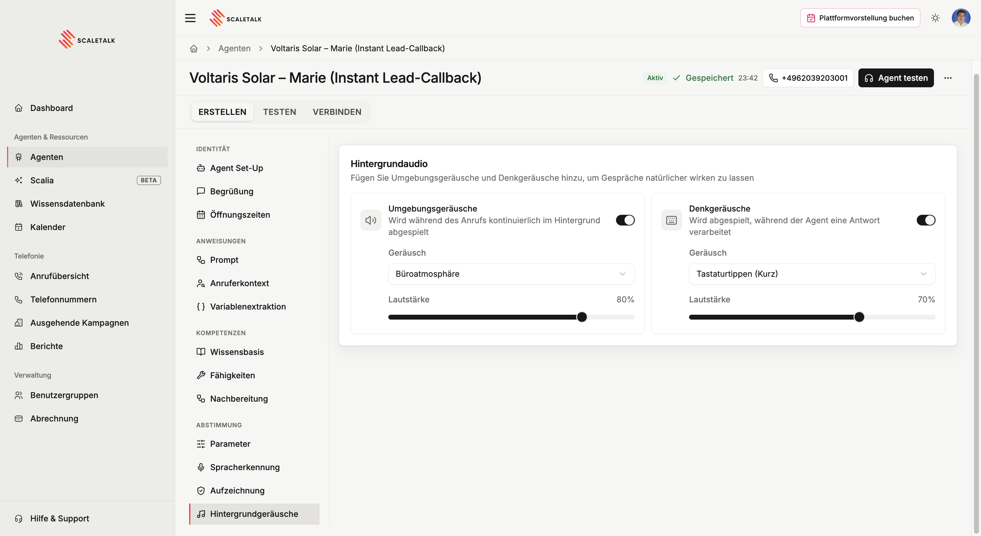Click the Agenten breadcrumb link
This screenshot has width=981, height=536.
(x=234, y=48)
